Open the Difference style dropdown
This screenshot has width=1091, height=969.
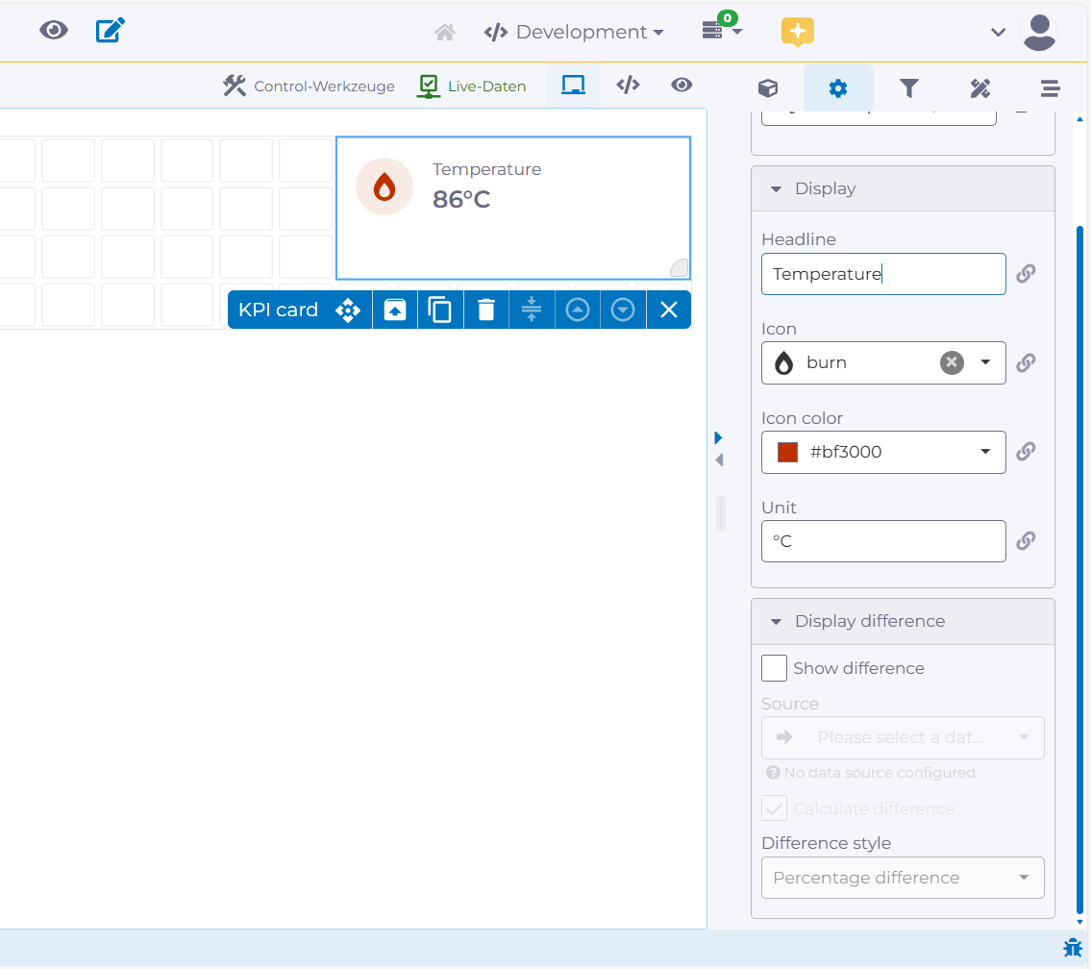[902, 877]
